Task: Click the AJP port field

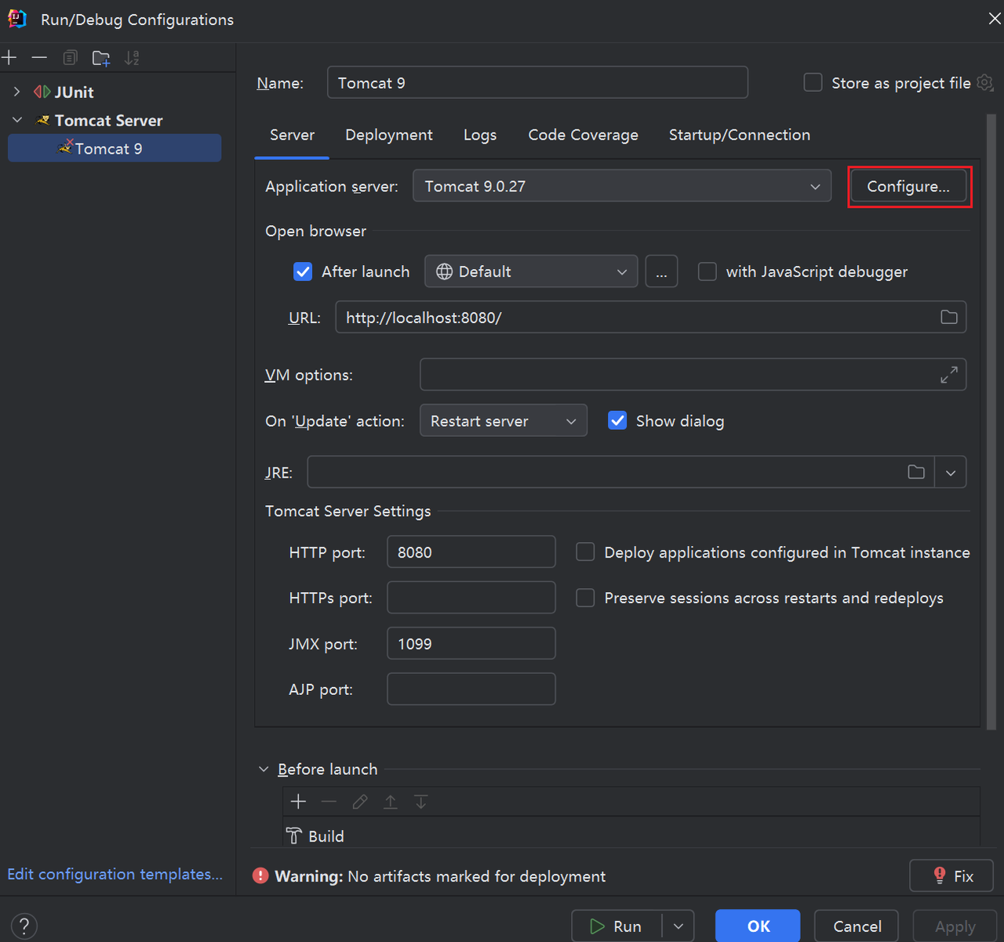Action: point(471,689)
